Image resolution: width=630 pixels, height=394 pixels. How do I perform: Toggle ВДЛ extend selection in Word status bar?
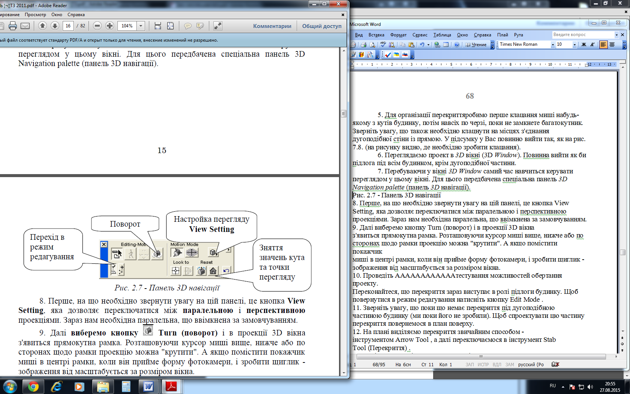click(497, 364)
